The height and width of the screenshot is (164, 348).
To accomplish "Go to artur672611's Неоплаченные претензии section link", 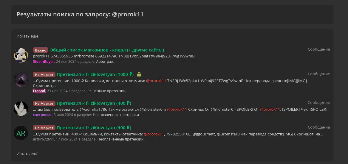I will pos(120,139).
